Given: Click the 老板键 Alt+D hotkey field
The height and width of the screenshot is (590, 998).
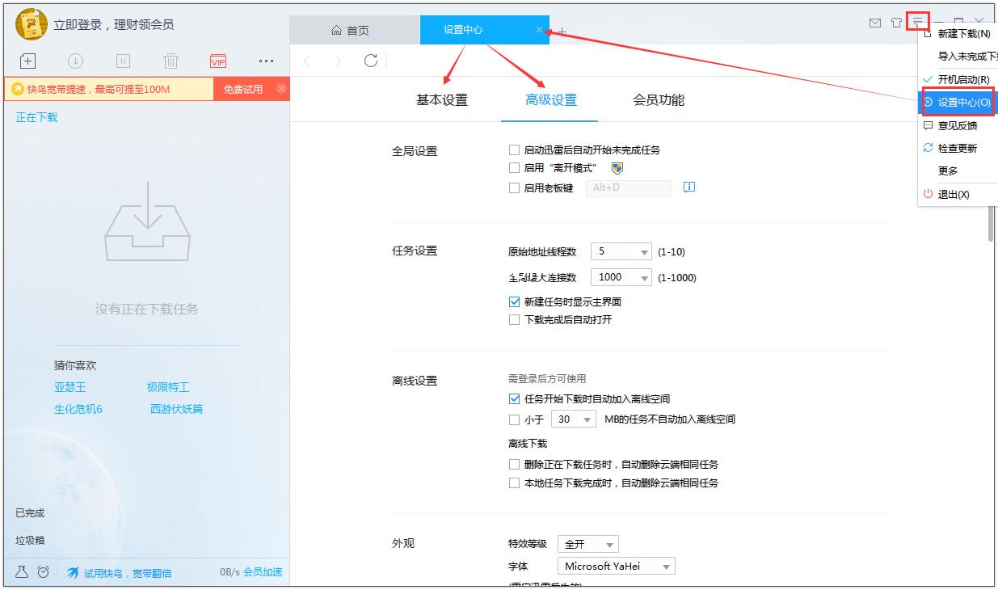Looking at the screenshot, I should [628, 188].
